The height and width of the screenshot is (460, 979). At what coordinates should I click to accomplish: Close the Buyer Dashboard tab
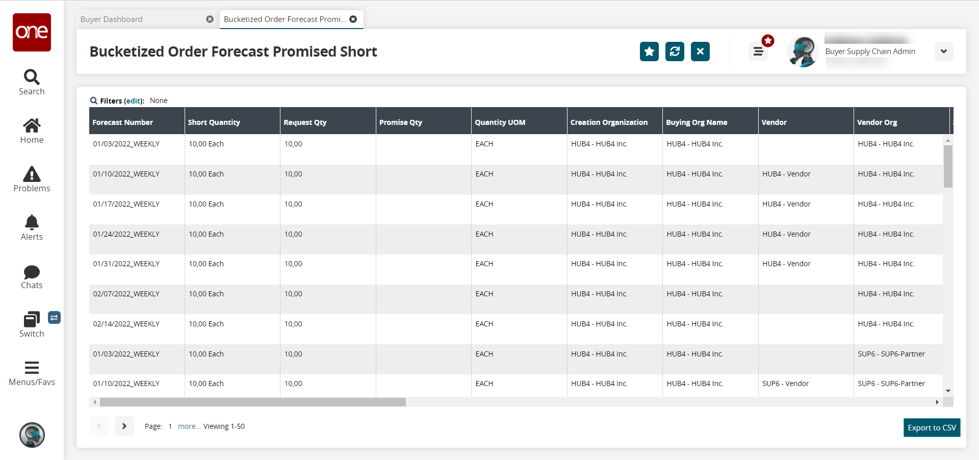210,19
